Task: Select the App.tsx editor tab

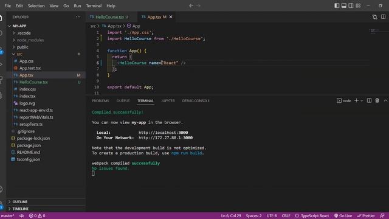Action: [x=154, y=17]
